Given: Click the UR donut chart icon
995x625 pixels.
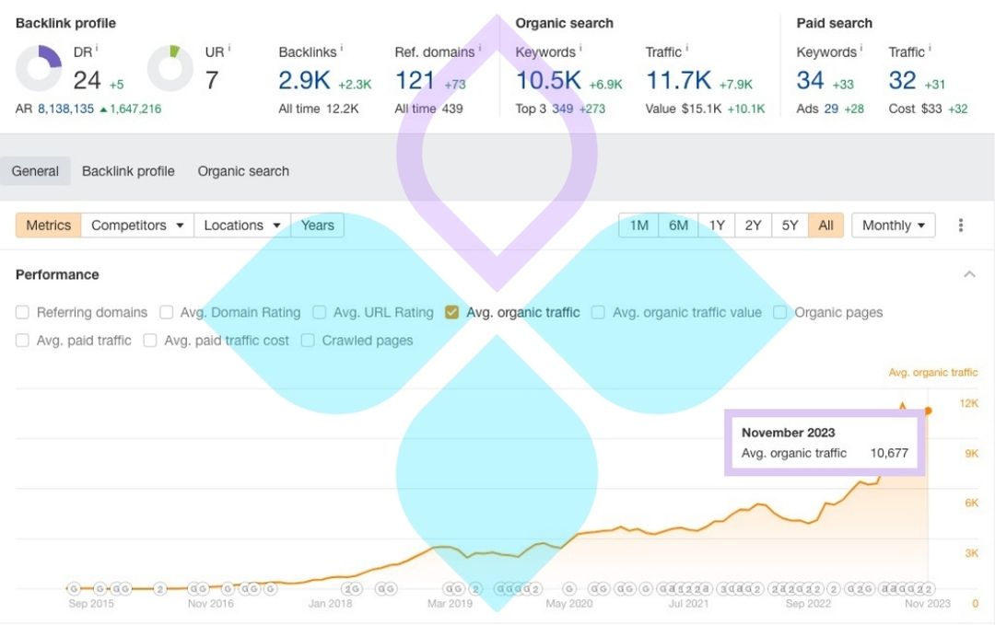Looking at the screenshot, I should click(170, 69).
